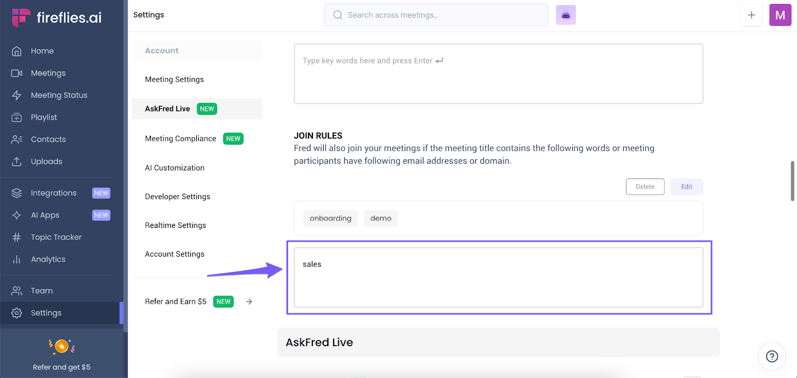Click the Refer and Earn arrow icon
797x378 pixels.
[x=249, y=301]
